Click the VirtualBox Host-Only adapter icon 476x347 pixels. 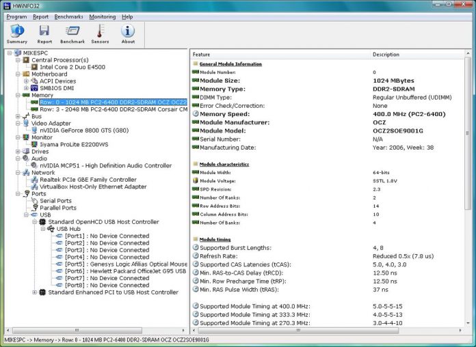click(35, 186)
